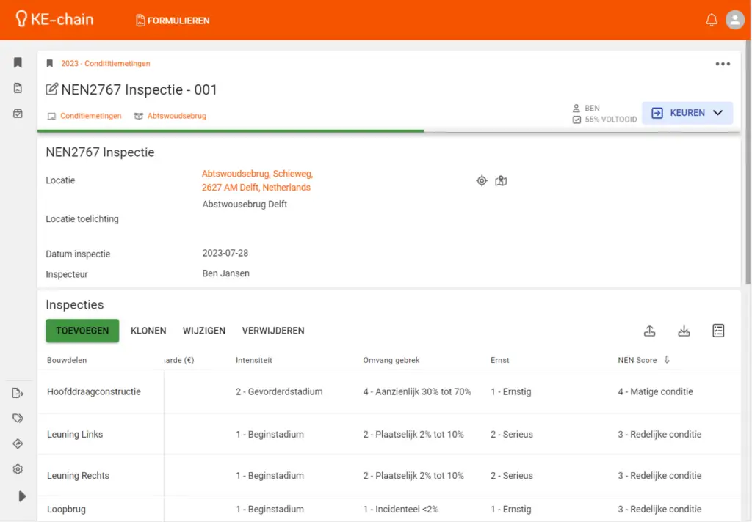Sort by the NEN Score column arrow

tap(667, 360)
